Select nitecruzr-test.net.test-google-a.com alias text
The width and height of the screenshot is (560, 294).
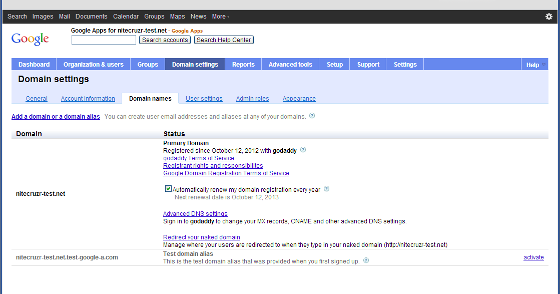click(x=67, y=257)
